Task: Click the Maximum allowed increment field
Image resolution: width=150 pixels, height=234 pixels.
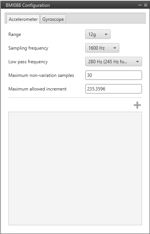Action: [114, 89]
